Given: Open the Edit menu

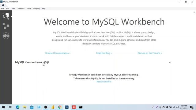Looking at the screenshot, I should (x=8, y=9).
